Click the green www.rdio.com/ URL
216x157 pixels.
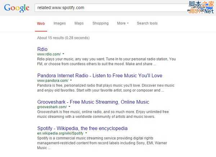pyautogui.click(x=49, y=54)
